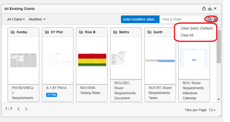
Task: Click ROV.RT. Rover Requirements Tasks caption
Action: click(160, 93)
